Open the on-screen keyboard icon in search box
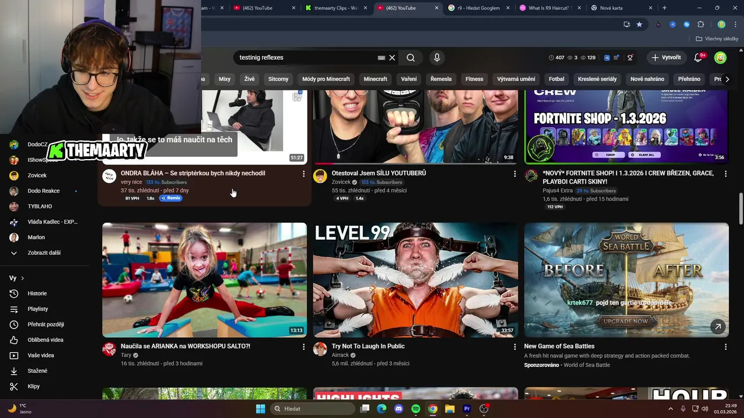This screenshot has width=744, height=418. [x=381, y=57]
